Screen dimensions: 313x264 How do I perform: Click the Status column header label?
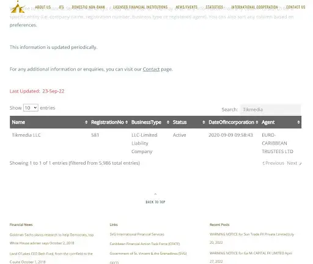(x=180, y=122)
